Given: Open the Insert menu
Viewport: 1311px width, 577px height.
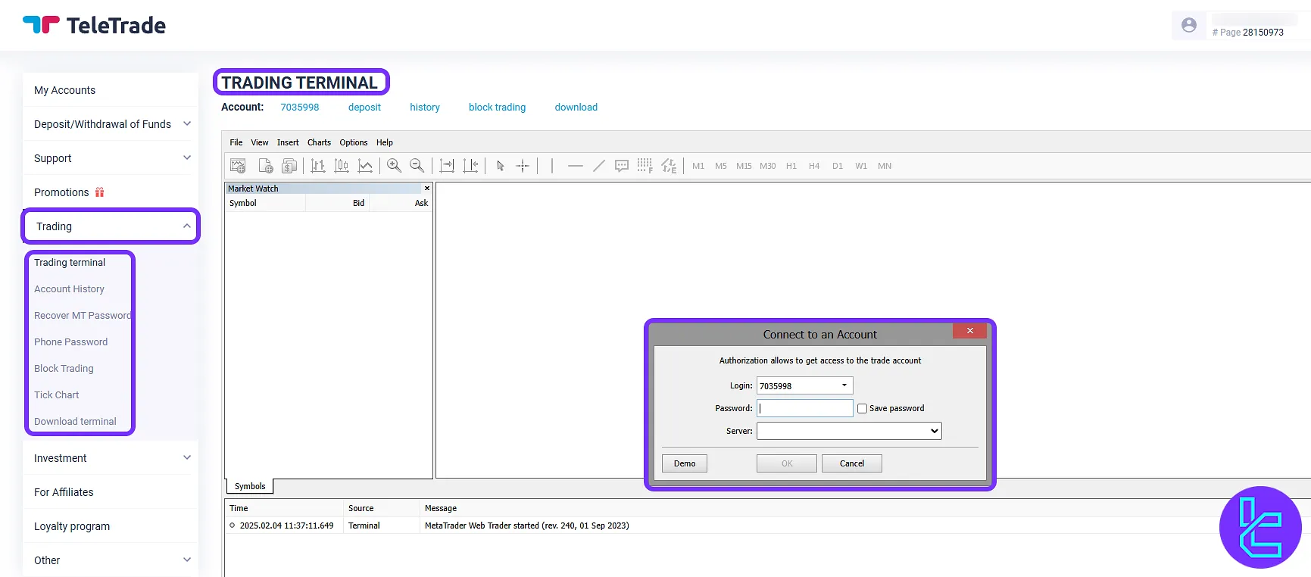Looking at the screenshot, I should pyautogui.click(x=288, y=142).
